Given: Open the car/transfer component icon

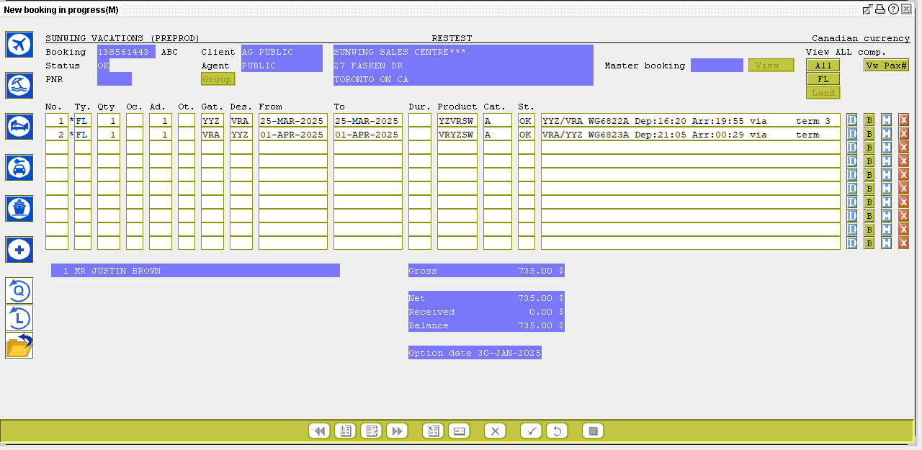Looking at the screenshot, I should click(x=19, y=168).
